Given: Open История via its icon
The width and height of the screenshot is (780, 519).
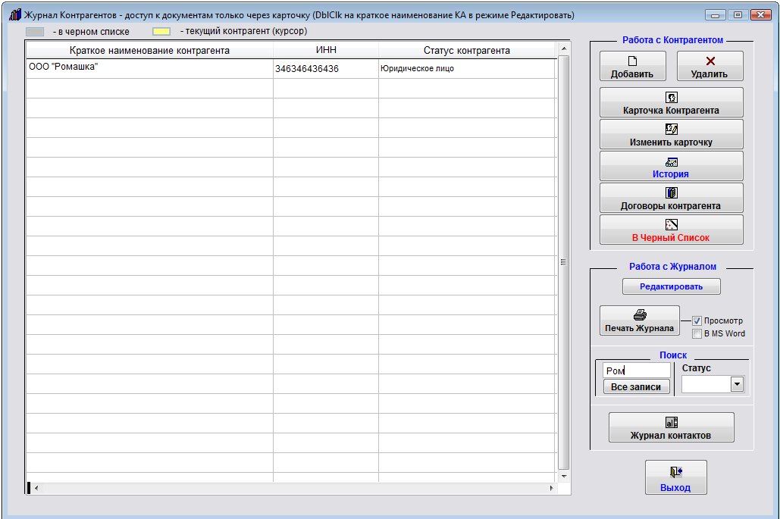Looking at the screenshot, I should pyautogui.click(x=672, y=162).
